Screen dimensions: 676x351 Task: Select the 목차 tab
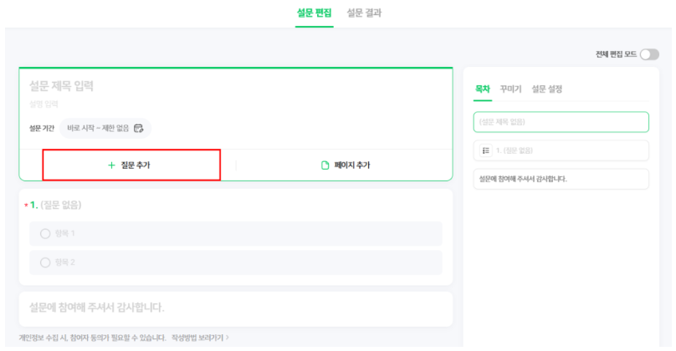point(483,88)
